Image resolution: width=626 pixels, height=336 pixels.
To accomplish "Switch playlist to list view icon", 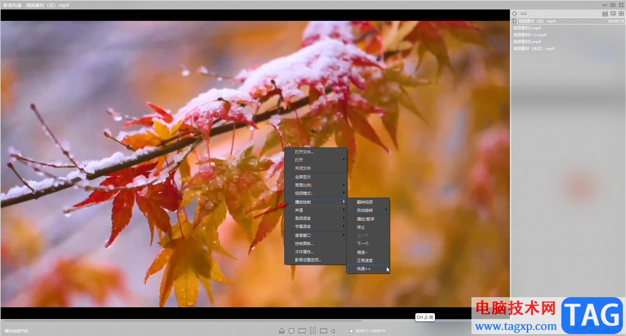I will (605, 14).
